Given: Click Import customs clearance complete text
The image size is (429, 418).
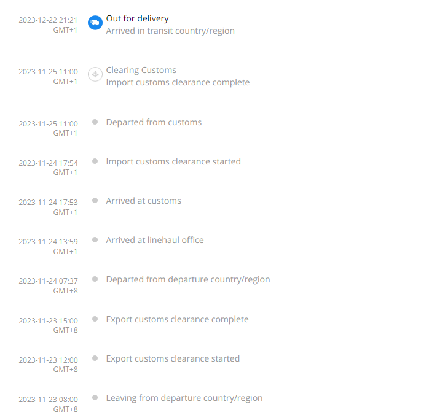Looking at the screenshot, I should tap(178, 82).
